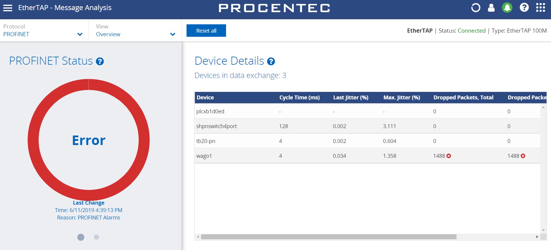
Task: Open the hamburger navigation menu
Action: [x=8, y=8]
